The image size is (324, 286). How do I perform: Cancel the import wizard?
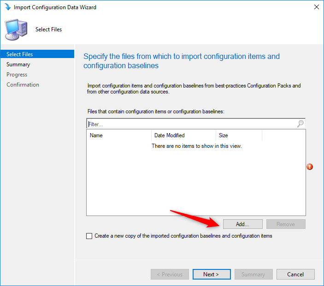[295, 274]
